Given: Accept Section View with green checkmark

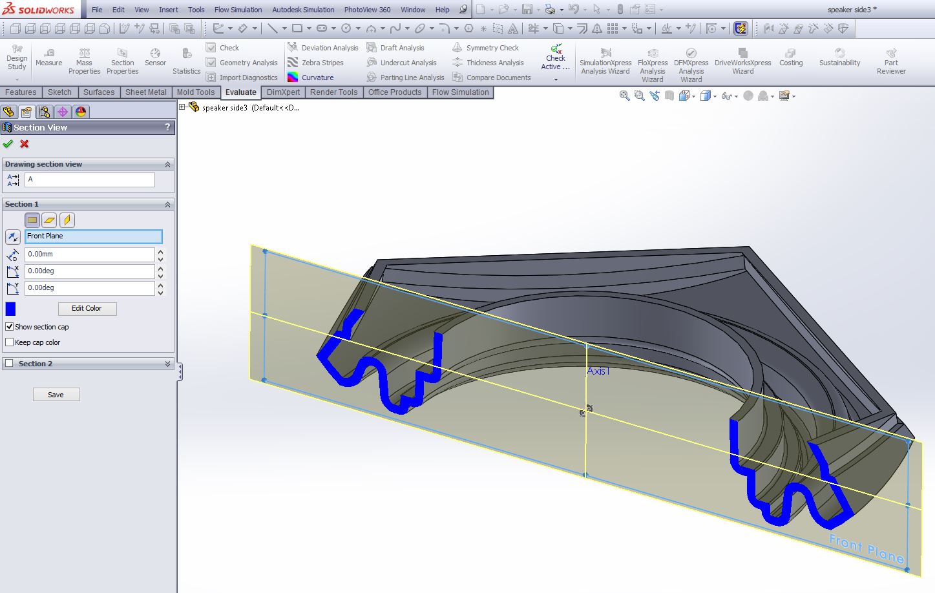Looking at the screenshot, I should [x=8, y=144].
